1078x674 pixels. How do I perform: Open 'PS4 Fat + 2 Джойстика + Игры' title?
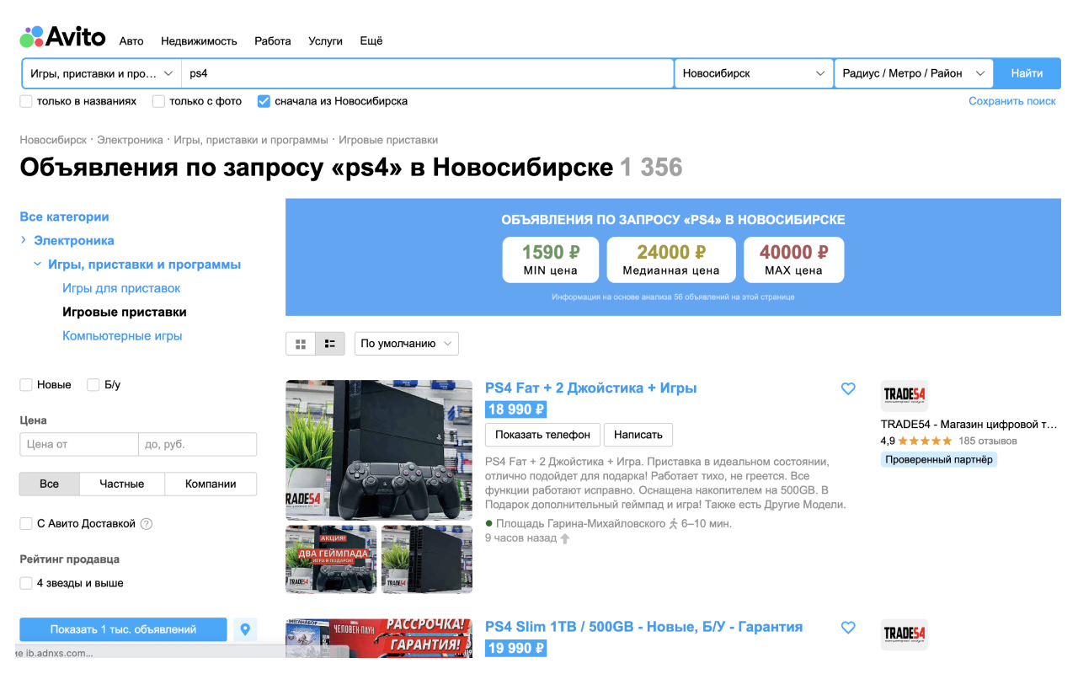(591, 388)
